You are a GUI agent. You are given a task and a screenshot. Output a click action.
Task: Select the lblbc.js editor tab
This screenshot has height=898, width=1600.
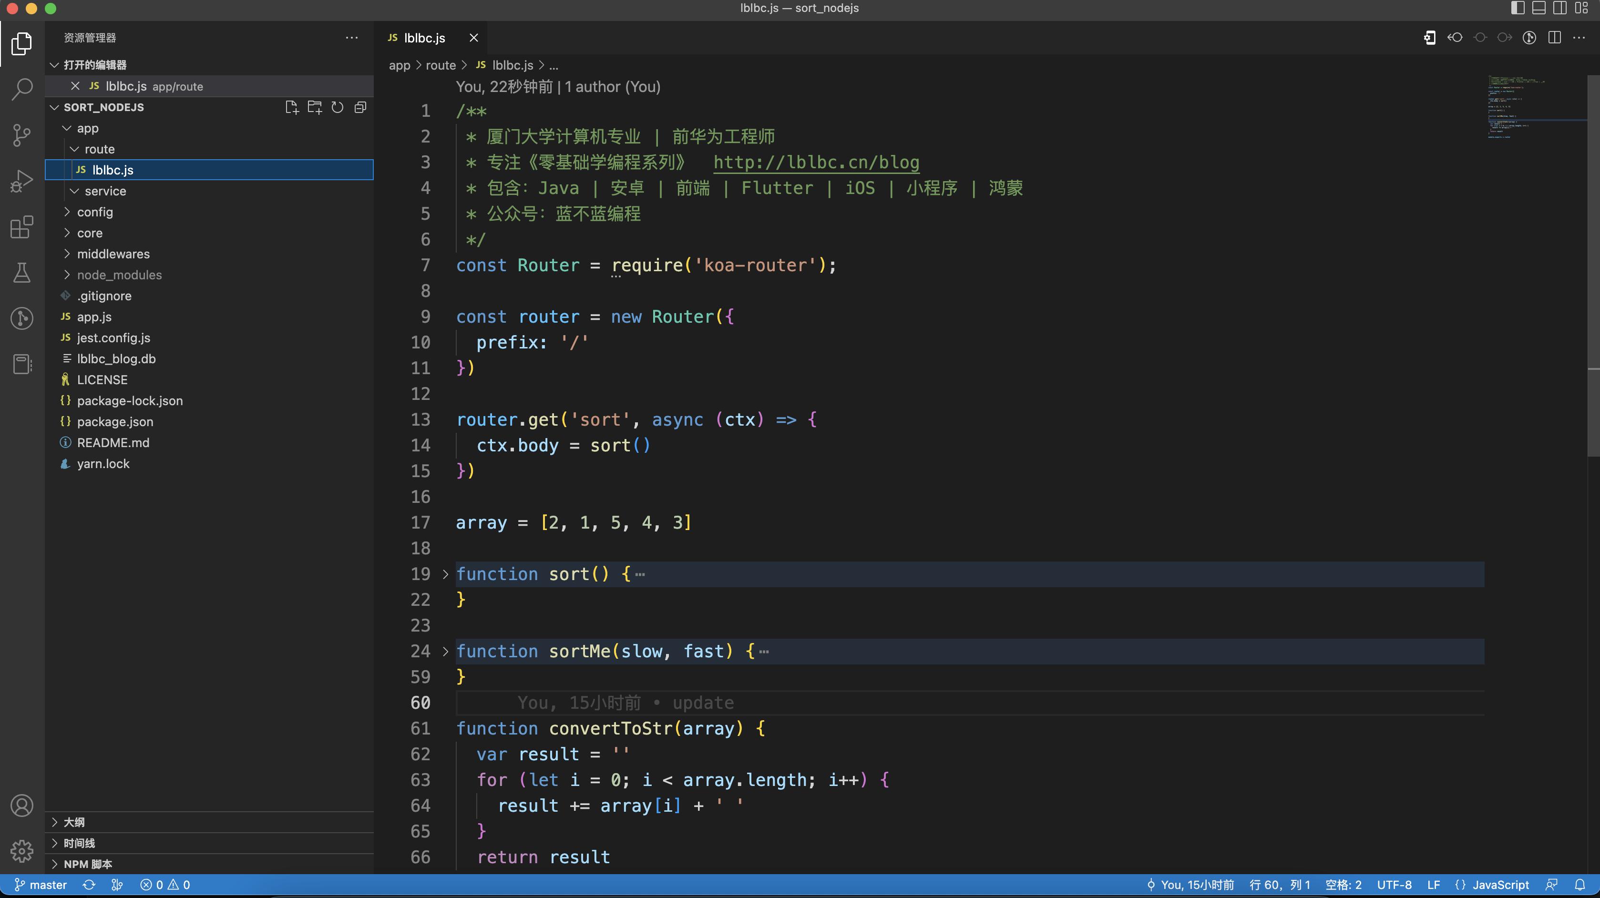424,38
